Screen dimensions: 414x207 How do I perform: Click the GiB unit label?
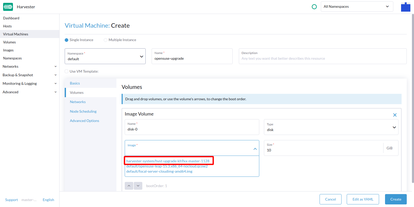click(x=389, y=148)
